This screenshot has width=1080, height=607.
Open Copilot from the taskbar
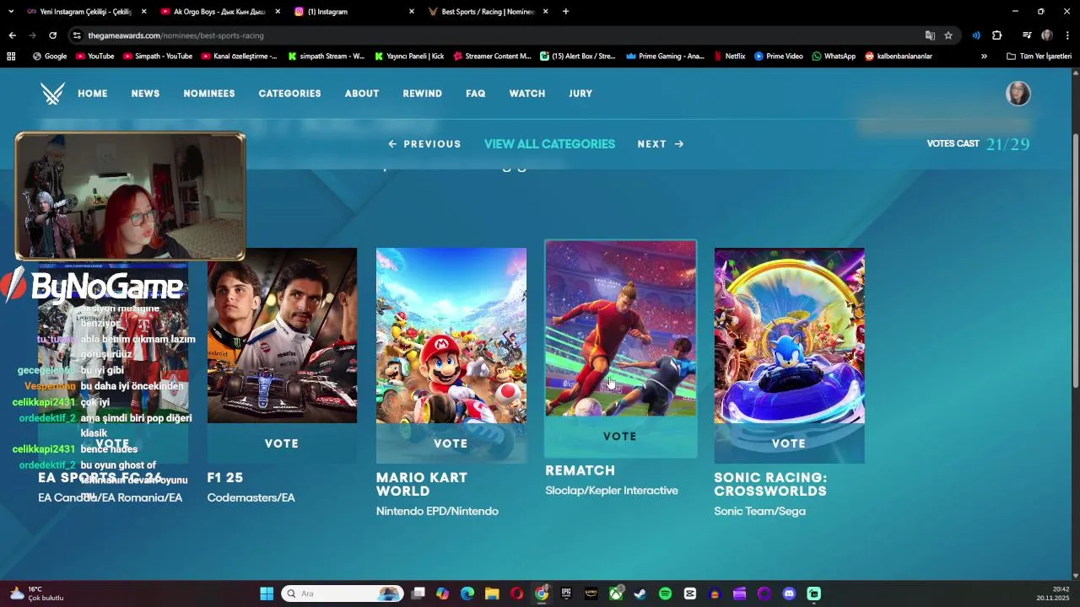[x=442, y=594]
